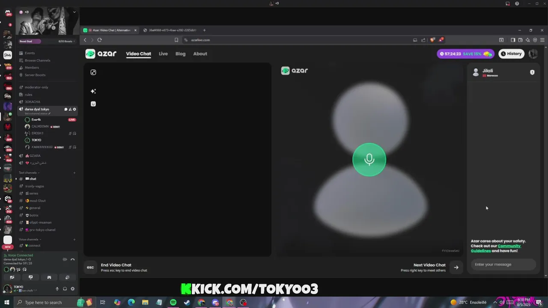This screenshot has height=308, width=548.
Task: Open the About page in Azar
Action: 200,54
